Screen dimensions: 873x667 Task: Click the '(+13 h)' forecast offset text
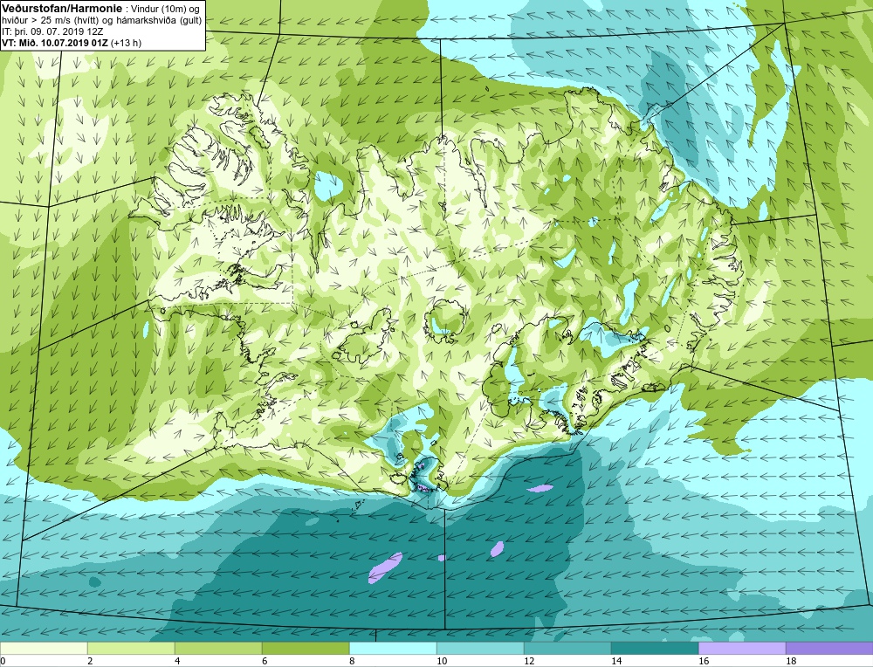127,43
